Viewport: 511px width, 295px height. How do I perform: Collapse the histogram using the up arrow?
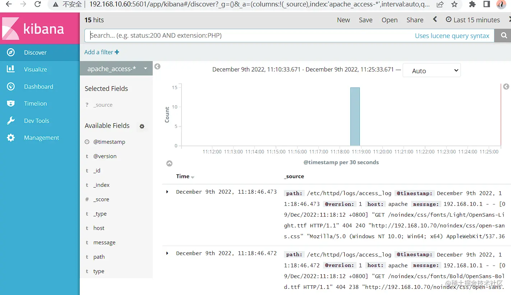pyautogui.click(x=169, y=163)
